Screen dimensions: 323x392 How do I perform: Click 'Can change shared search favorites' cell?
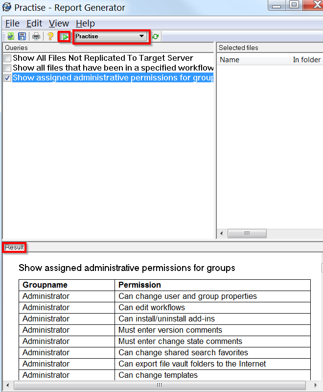click(x=212, y=352)
